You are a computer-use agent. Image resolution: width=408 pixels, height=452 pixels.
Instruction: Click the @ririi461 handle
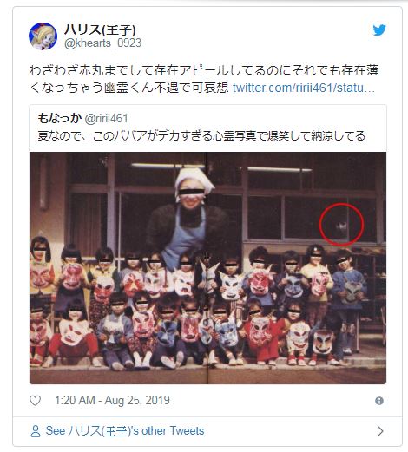coord(106,118)
